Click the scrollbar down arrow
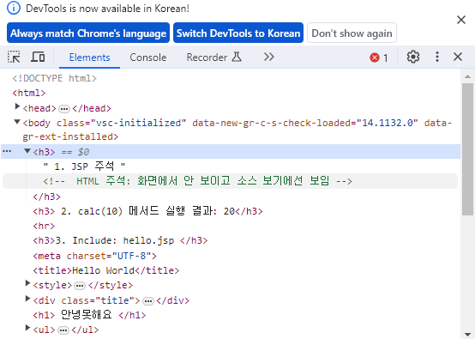 pos(468,334)
